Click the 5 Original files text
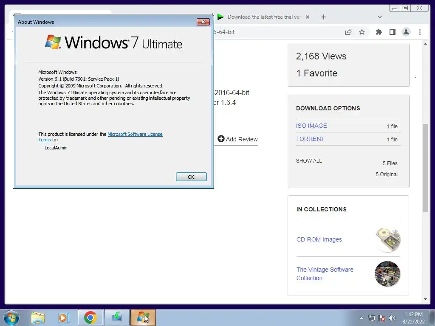 pos(387,174)
